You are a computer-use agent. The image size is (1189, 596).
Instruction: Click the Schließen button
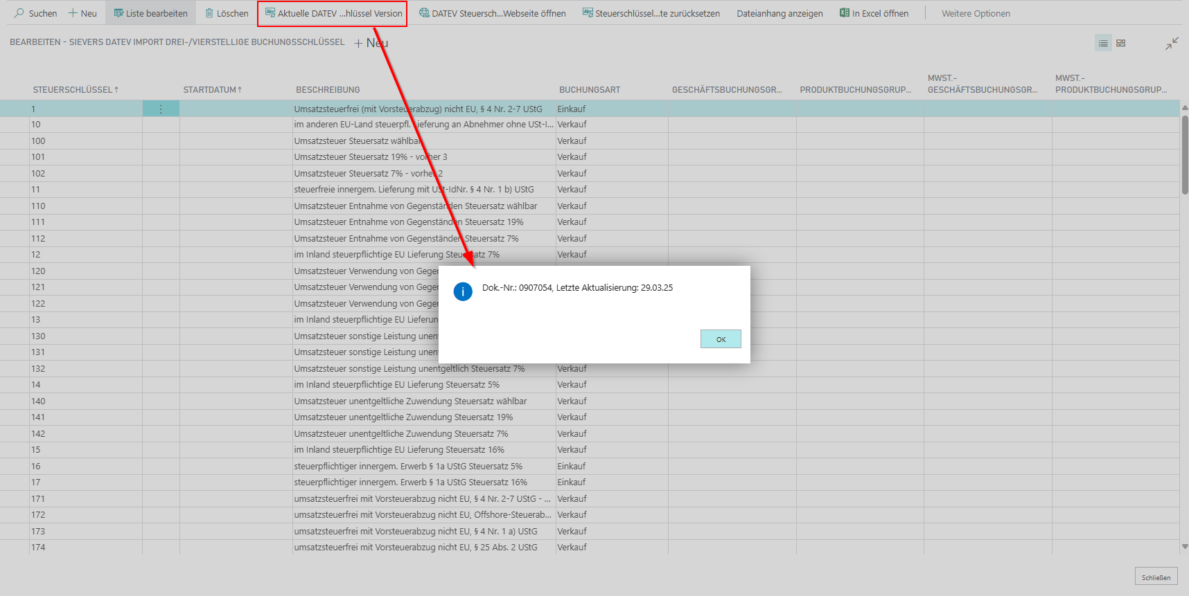pos(1156,577)
